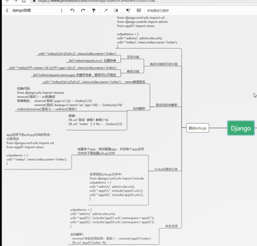This screenshot has width=257, height=246.
Task: Select the 创建多个app，然后配置app node
Action: point(111,151)
